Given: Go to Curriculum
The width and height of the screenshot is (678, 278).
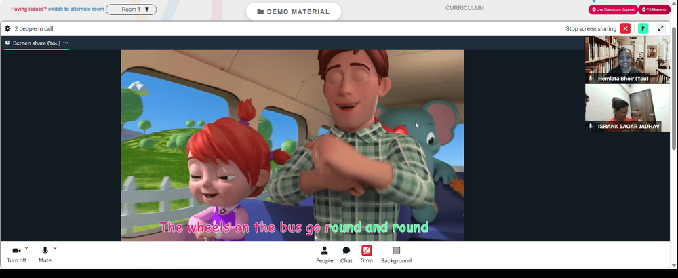Looking at the screenshot, I should (464, 8).
